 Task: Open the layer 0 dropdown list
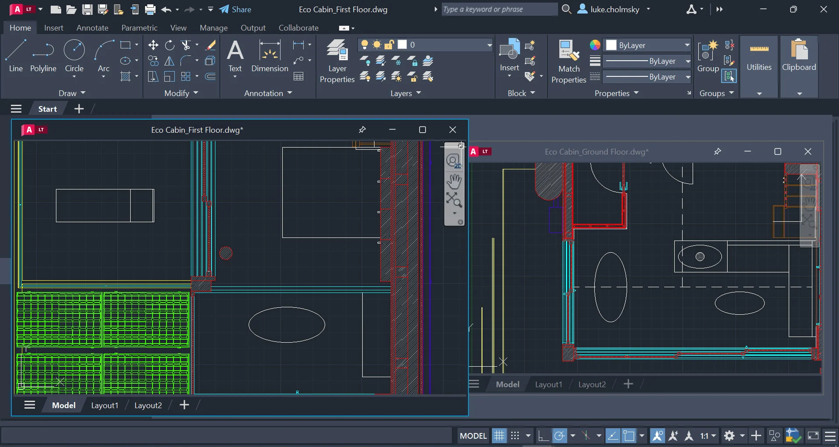[489, 45]
